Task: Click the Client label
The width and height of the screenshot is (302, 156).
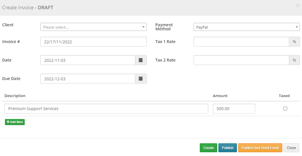Action: pos(8,25)
